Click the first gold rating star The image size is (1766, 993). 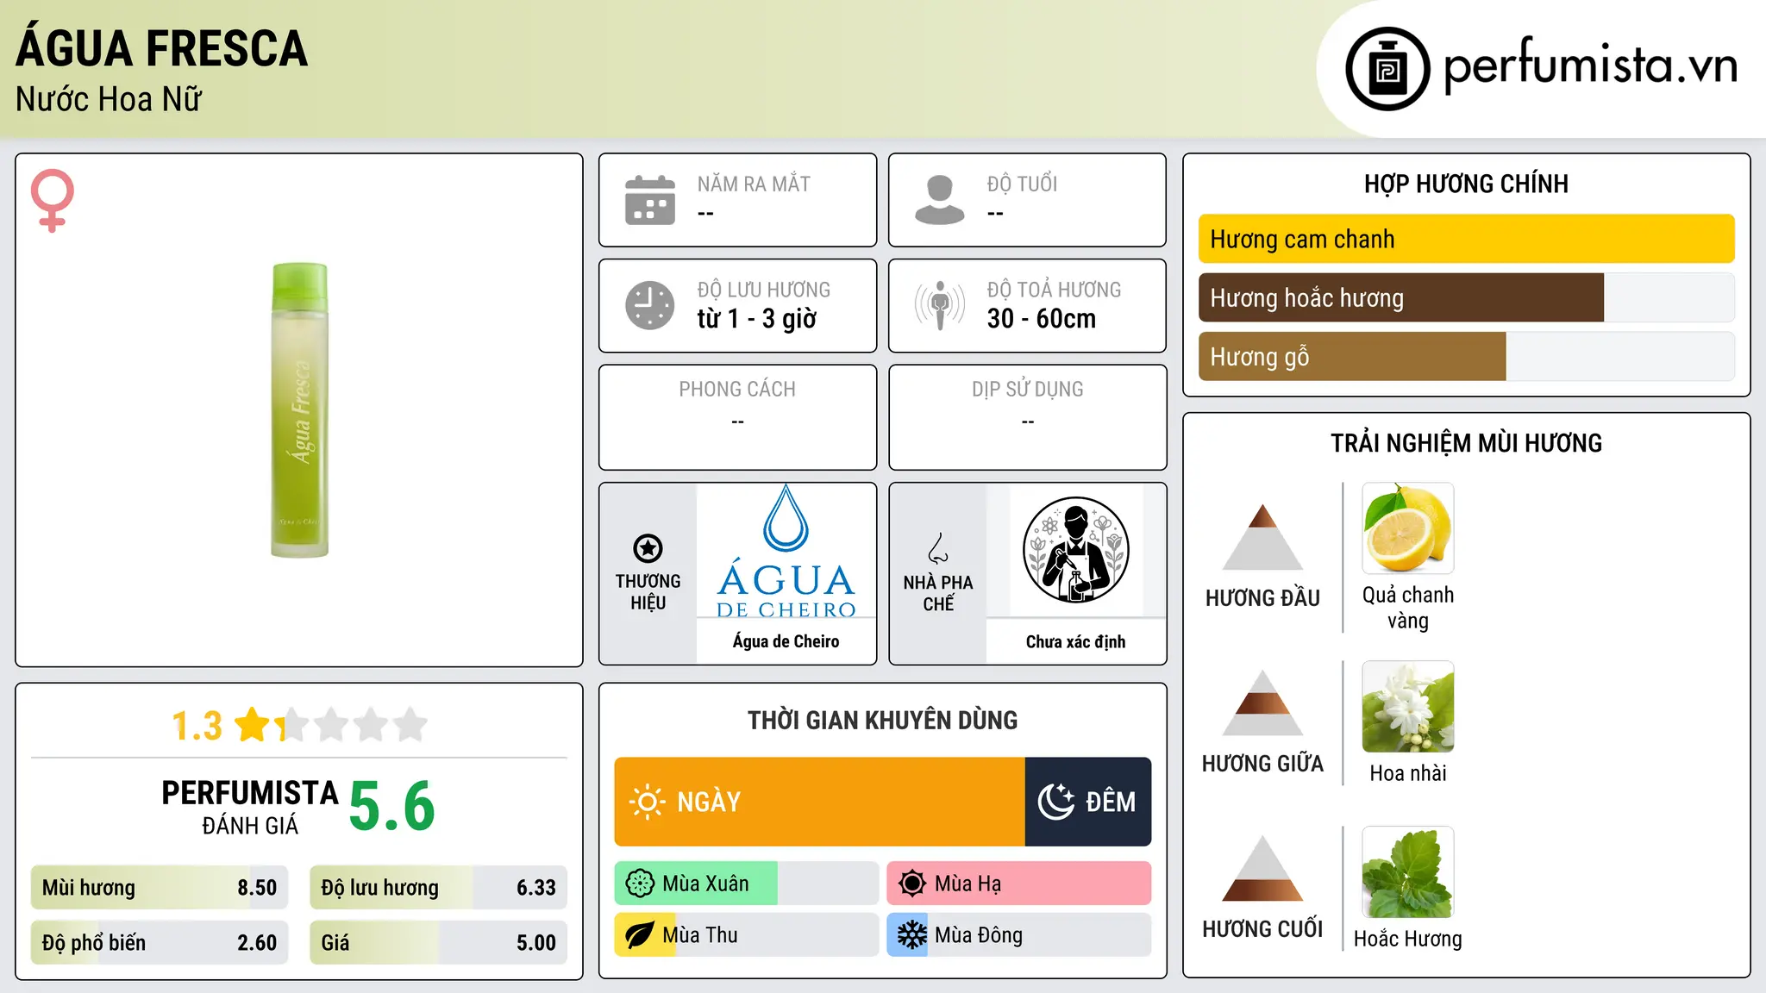pyautogui.click(x=253, y=725)
